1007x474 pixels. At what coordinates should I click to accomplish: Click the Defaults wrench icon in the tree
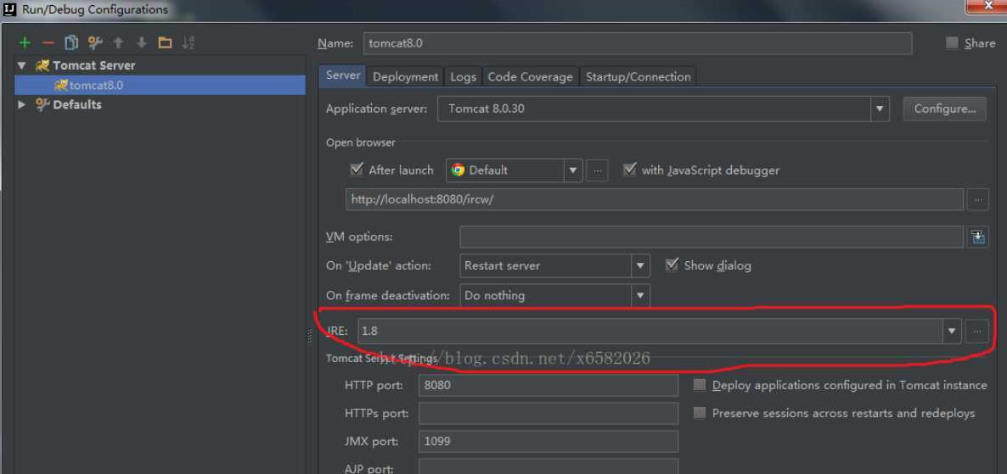(x=42, y=104)
